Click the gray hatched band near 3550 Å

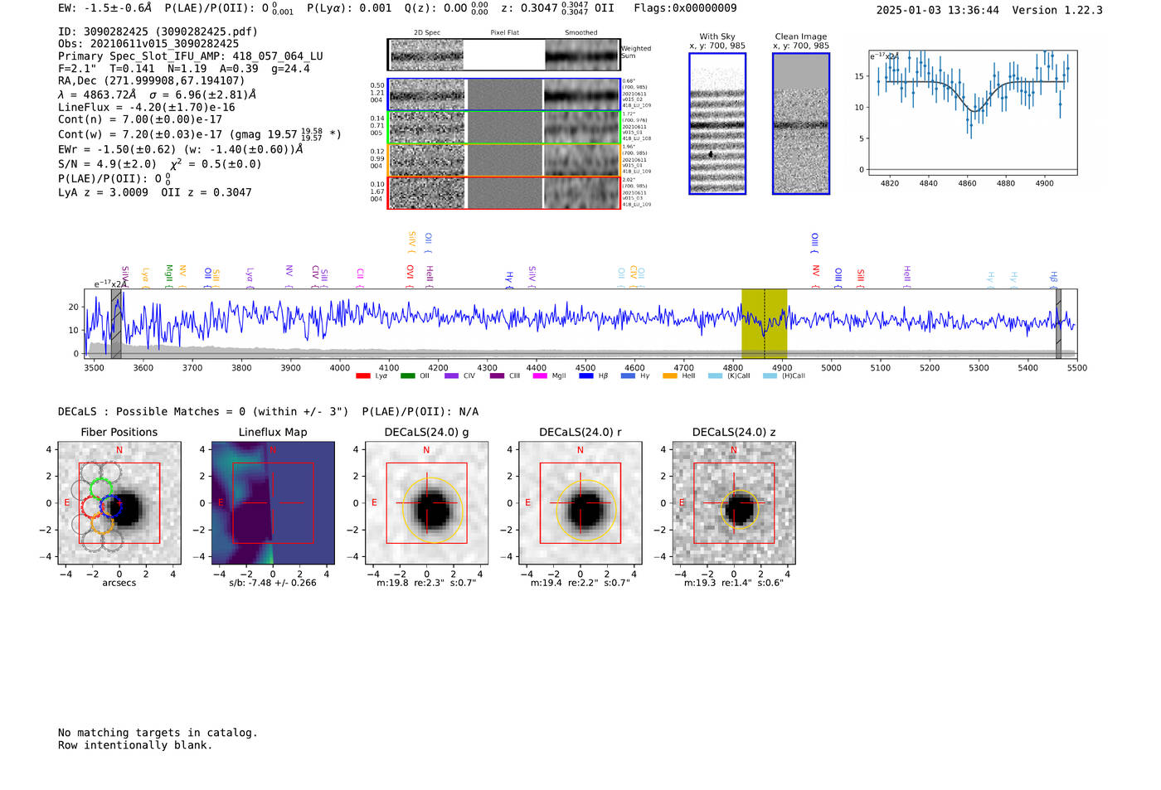coord(116,323)
